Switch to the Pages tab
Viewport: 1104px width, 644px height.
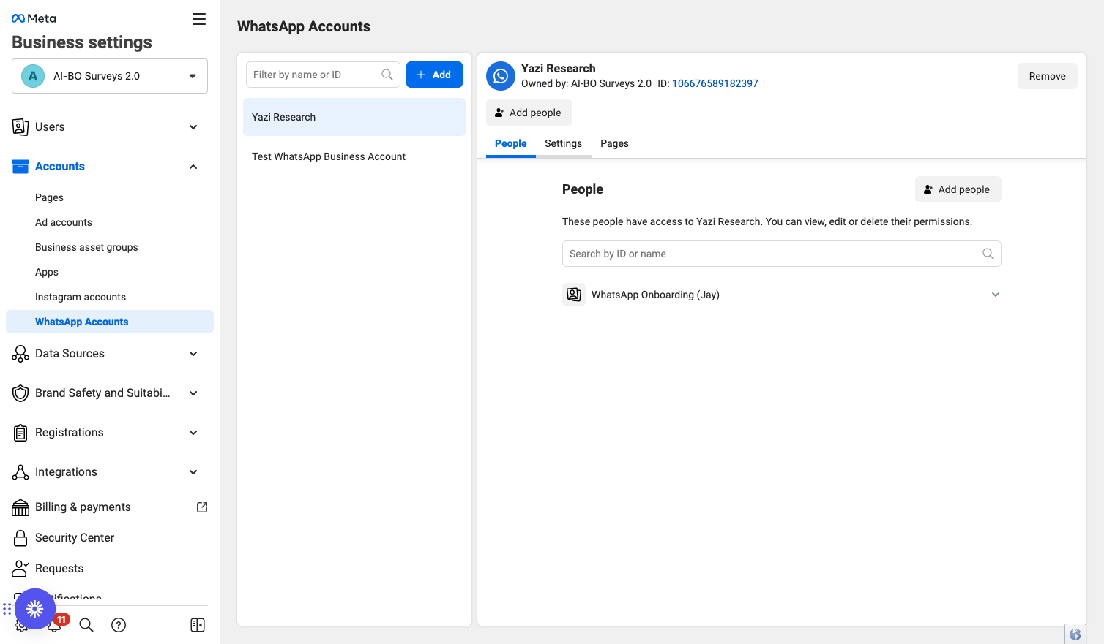click(614, 143)
